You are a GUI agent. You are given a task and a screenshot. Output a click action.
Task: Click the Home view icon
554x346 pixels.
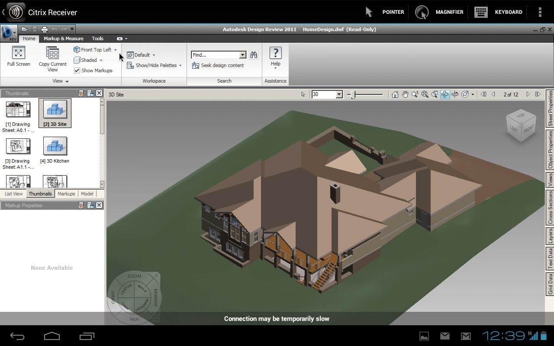click(x=395, y=94)
